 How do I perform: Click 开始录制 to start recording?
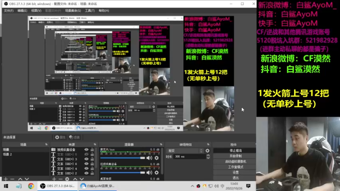coord(235,156)
